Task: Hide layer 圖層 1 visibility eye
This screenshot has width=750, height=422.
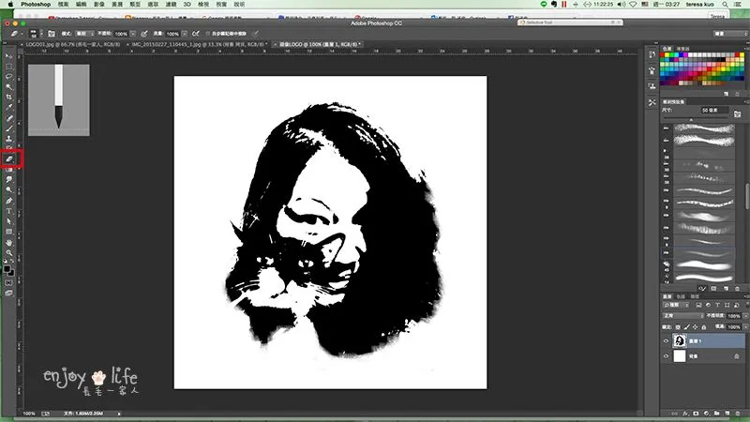Action: pyautogui.click(x=666, y=340)
